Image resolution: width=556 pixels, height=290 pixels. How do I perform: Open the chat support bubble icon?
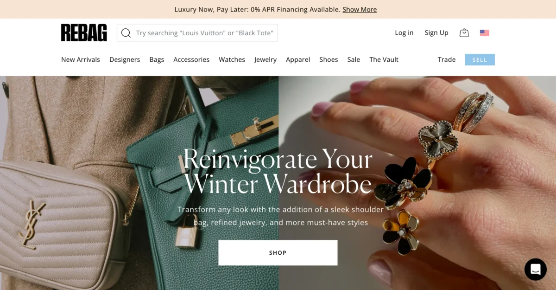pyautogui.click(x=536, y=269)
